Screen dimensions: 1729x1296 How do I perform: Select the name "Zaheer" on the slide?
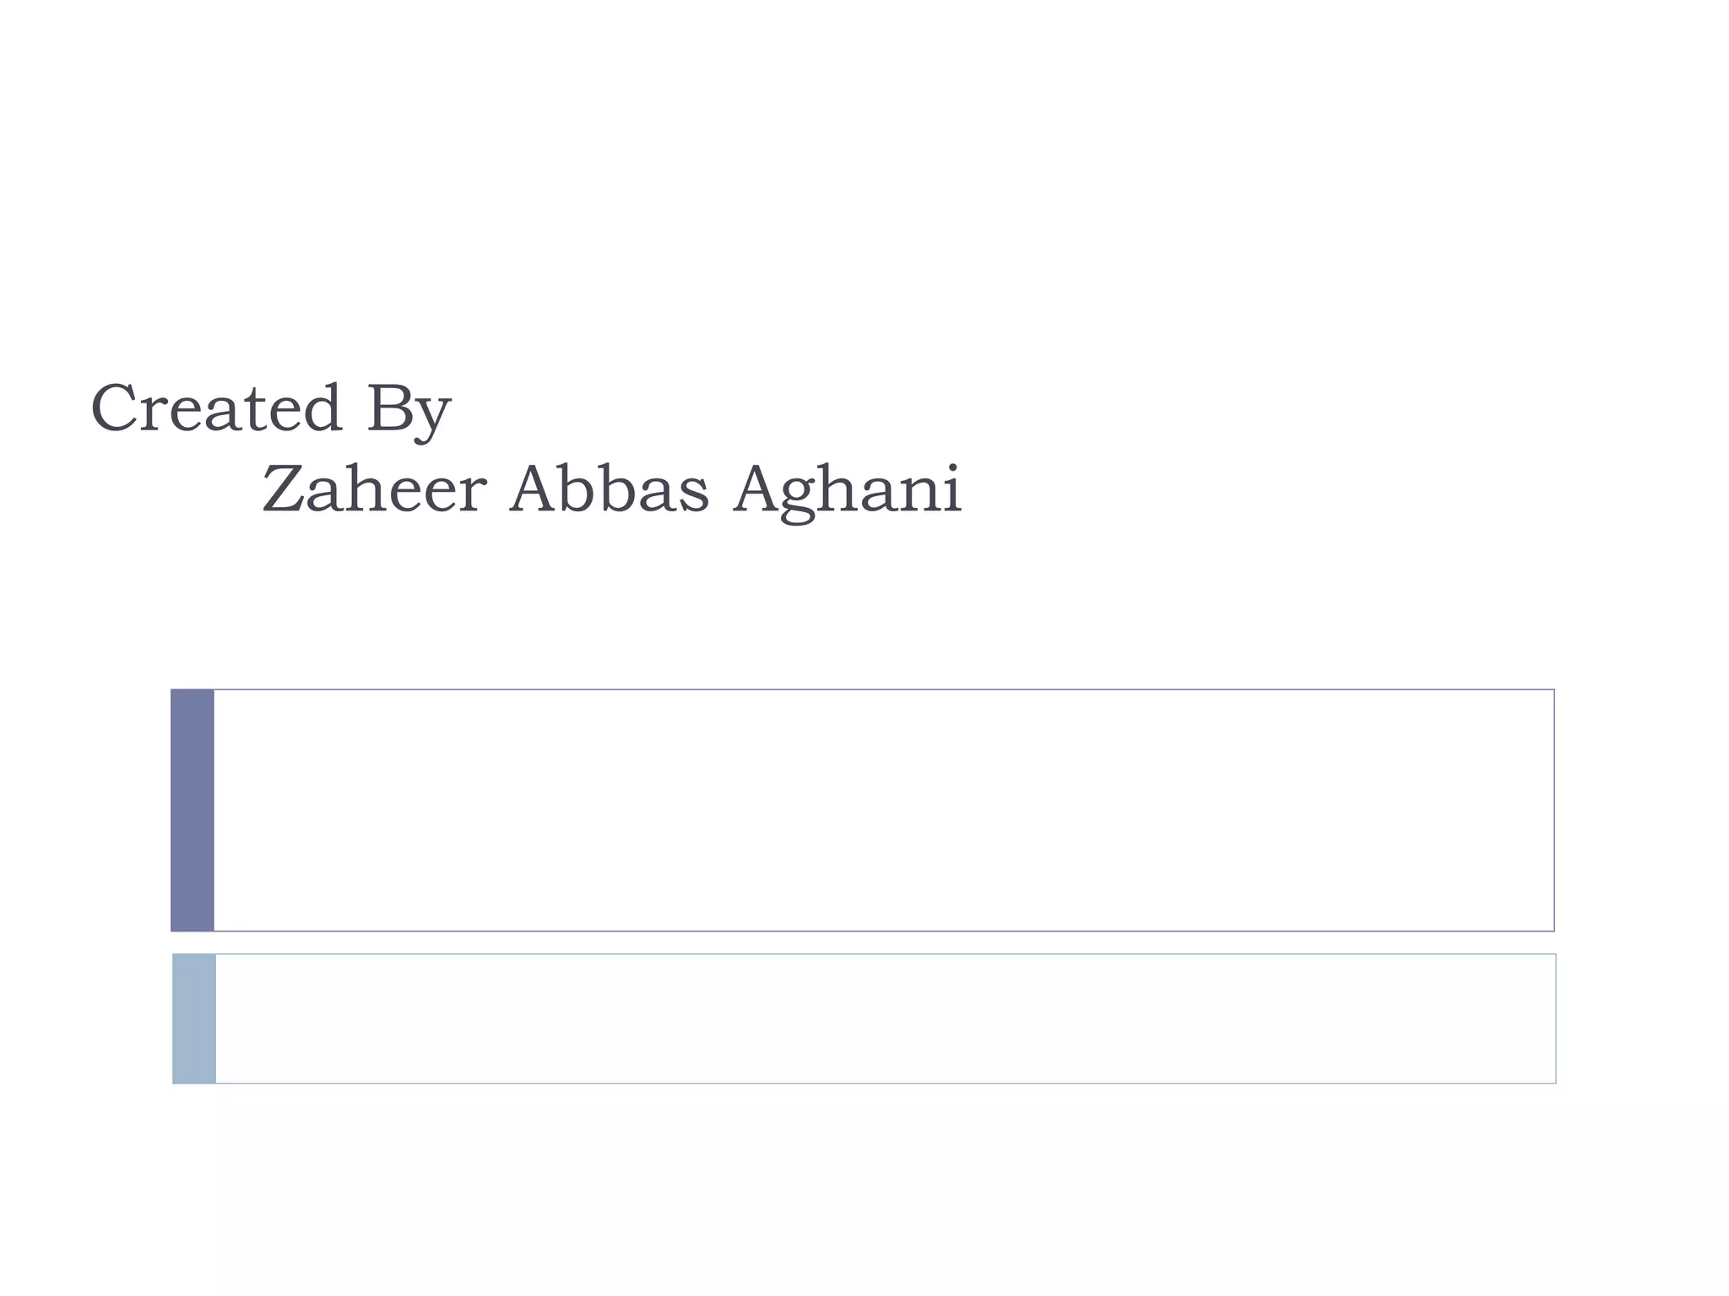click(x=374, y=489)
